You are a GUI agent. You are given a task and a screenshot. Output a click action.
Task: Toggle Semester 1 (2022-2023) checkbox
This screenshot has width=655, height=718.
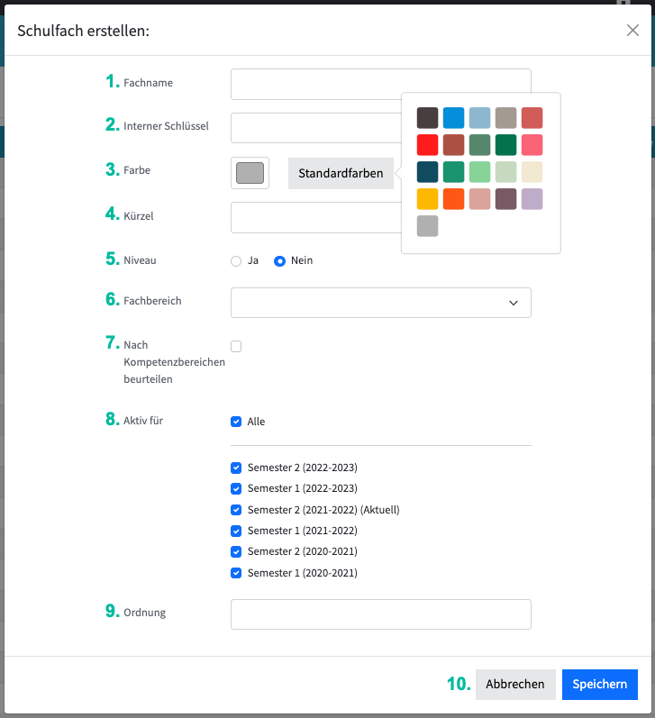click(236, 488)
